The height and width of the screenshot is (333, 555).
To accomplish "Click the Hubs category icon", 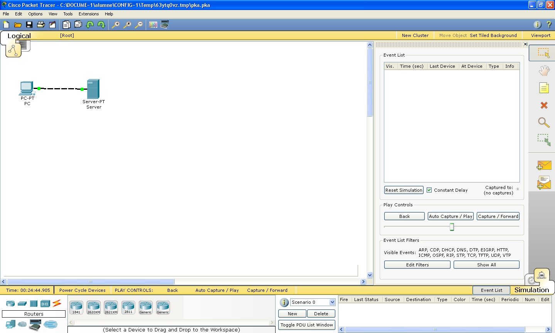I will point(34,303).
